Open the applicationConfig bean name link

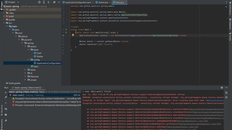coord(215,100)
